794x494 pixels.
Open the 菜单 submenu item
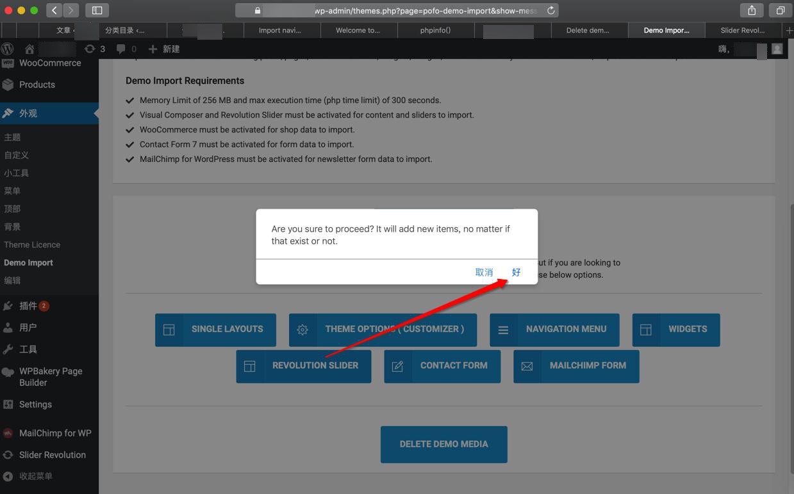(x=12, y=191)
